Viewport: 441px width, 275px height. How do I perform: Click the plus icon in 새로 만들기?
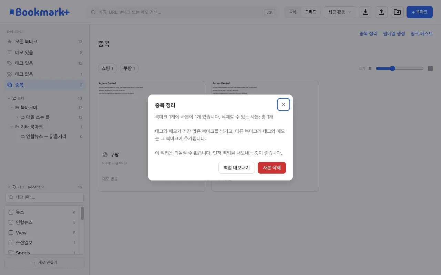[x=34, y=263]
